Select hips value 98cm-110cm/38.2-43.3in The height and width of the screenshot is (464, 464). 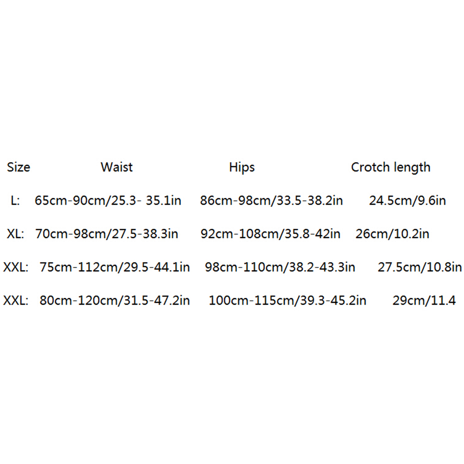tap(280, 267)
